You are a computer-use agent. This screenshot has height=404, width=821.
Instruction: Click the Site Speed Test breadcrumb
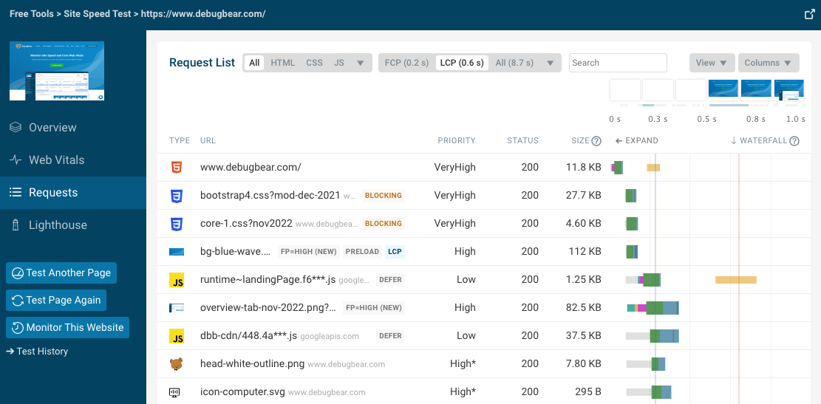pyautogui.click(x=98, y=14)
